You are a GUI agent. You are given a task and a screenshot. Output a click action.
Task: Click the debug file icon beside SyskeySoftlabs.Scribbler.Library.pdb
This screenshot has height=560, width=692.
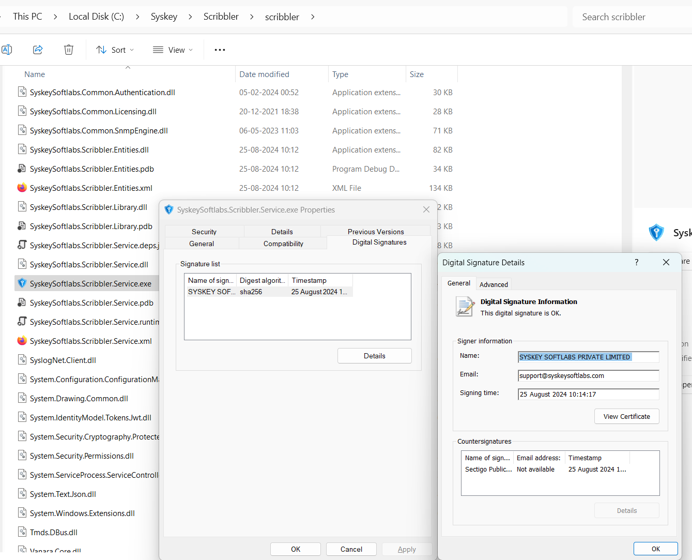point(22,226)
